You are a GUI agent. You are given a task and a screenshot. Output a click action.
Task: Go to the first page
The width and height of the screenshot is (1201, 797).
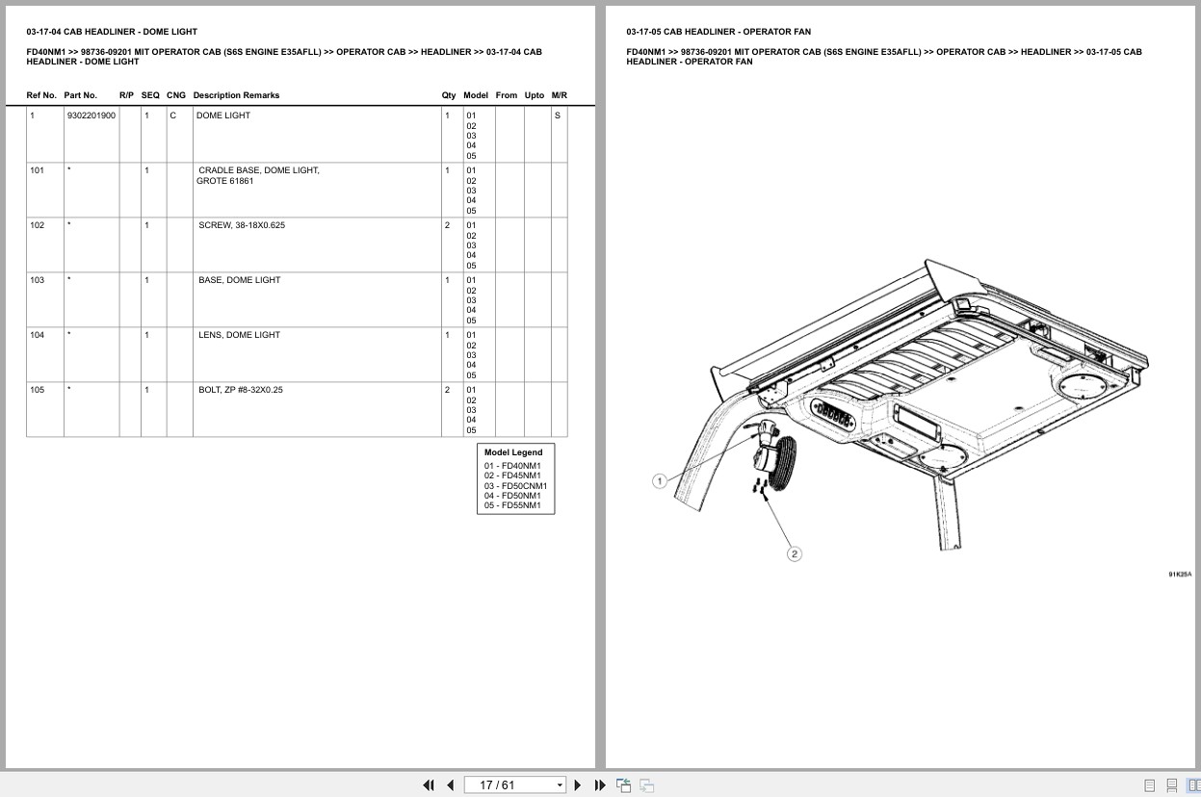coord(429,785)
